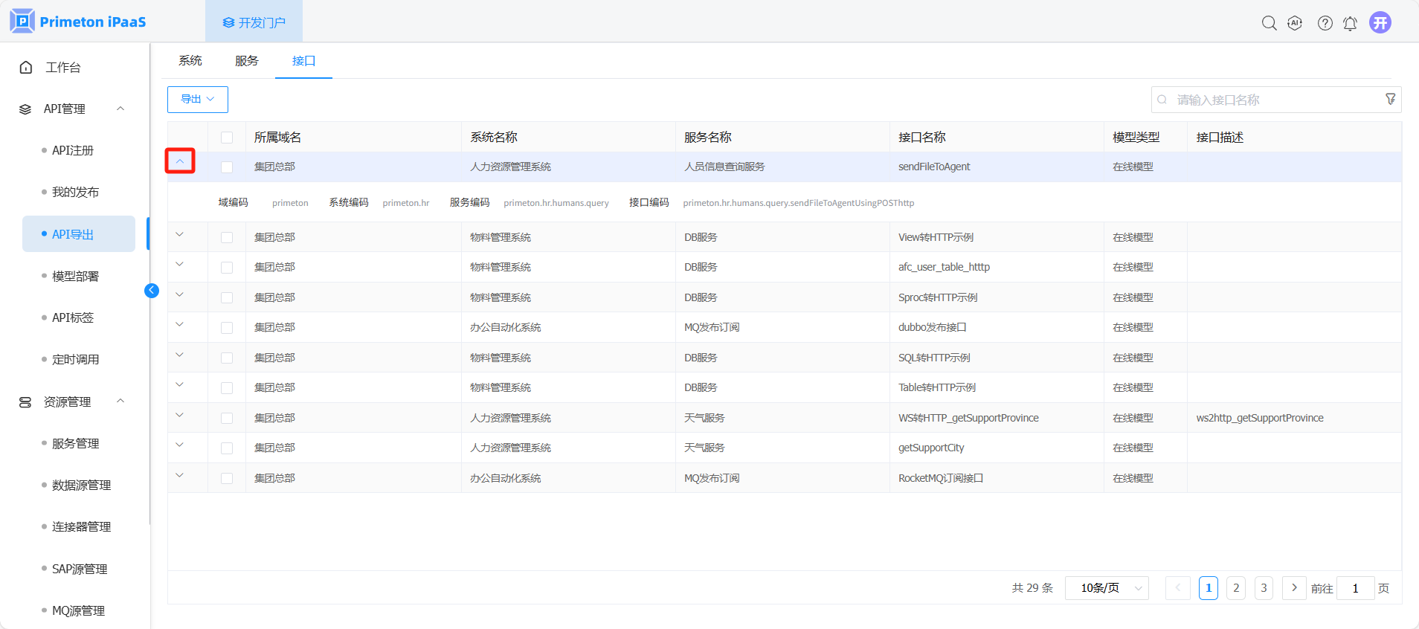Open the AI assistant icon
The width and height of the screenshot is (1419, 629).
(1295, 23)
